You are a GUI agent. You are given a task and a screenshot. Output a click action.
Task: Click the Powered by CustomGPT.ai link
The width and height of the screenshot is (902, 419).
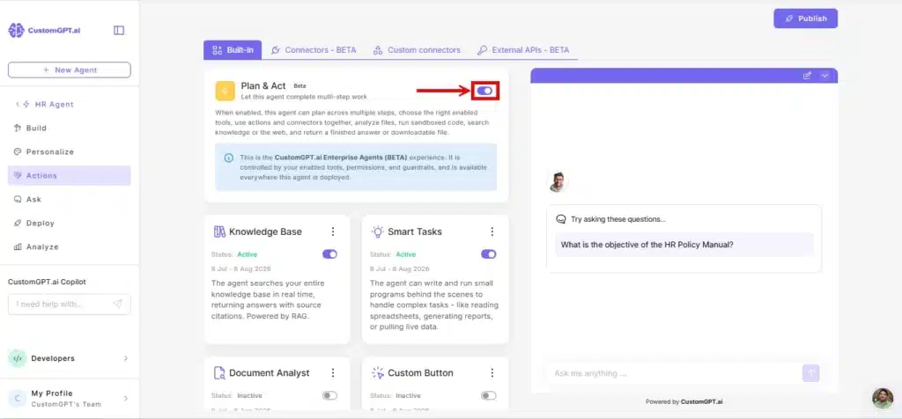pyautogui.click(x=684, y=401)
